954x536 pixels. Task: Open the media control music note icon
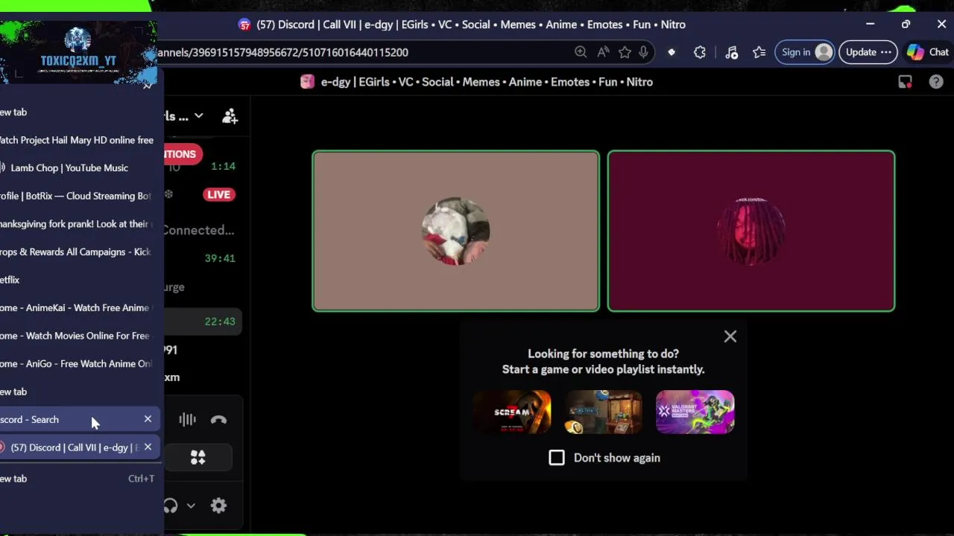pyautogui.click(x=731, y=52)
